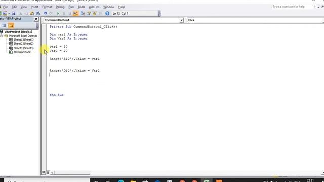This screenshot has height=182, width=324.
Task: Switch to Full Module View button
Action: click(48, 172)
